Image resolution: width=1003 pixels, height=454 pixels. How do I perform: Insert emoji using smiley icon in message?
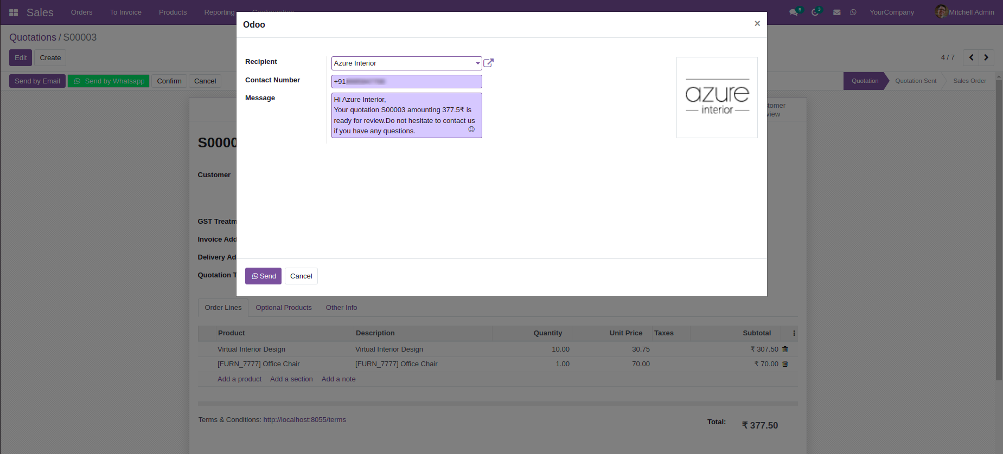pyautogui.click(x=471, y=129)
